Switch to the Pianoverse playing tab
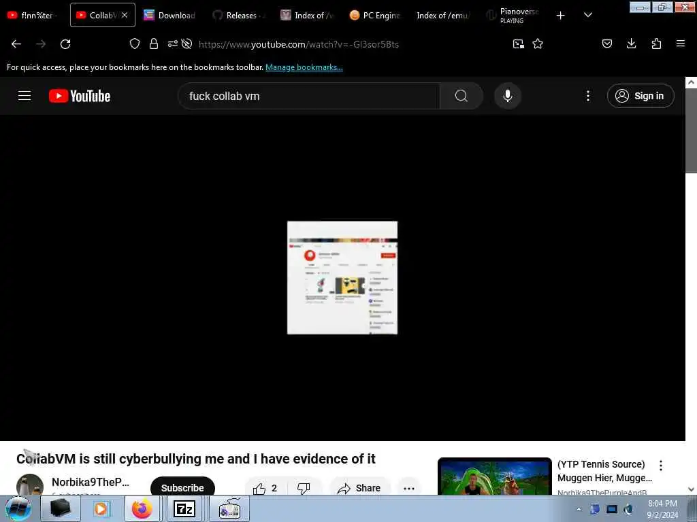 (x=513, y=15)
